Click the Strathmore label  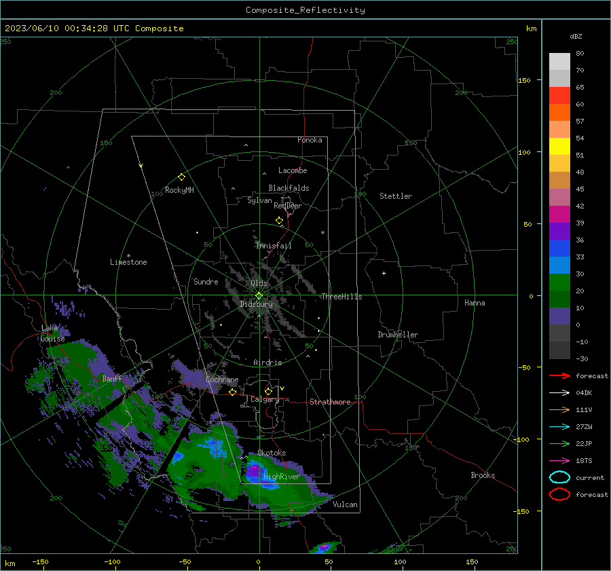pyautogui.click(x=330, y=402)
